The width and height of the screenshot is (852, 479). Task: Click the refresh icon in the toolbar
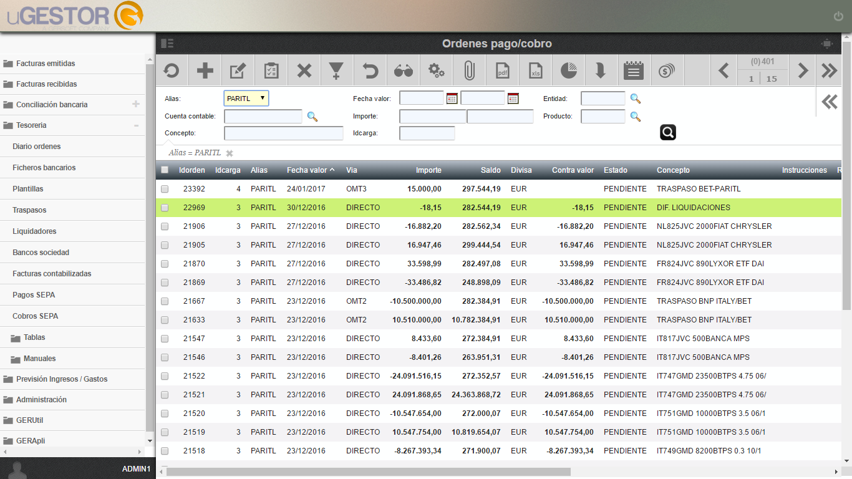point(172,70)
